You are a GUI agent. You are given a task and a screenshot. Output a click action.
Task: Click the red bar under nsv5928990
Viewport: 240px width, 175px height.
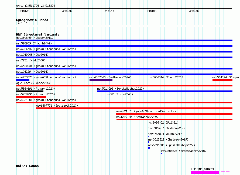[31, 97]
